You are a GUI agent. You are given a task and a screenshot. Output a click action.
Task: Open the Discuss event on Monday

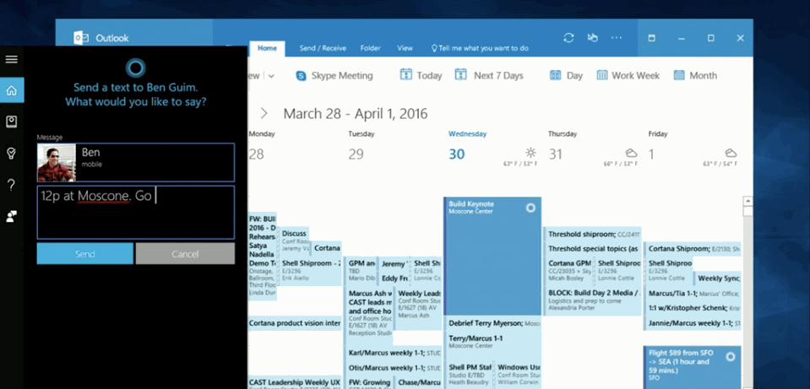pyautogui.click(x=295, y=240)
